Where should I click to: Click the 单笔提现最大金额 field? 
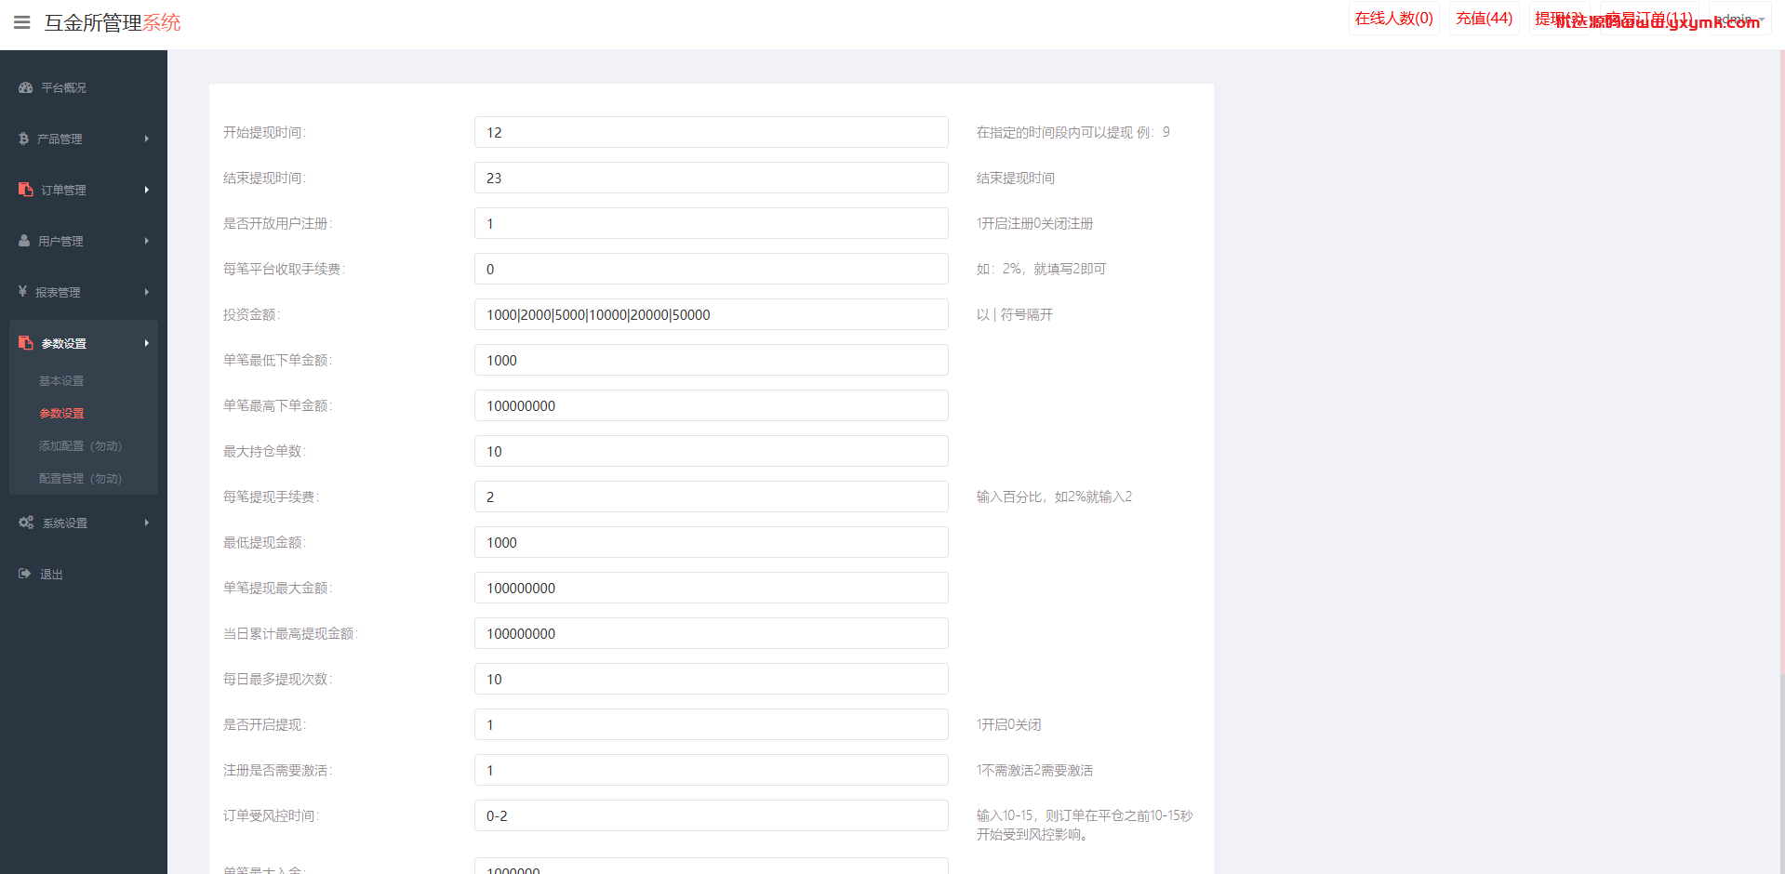coord(712,588)
